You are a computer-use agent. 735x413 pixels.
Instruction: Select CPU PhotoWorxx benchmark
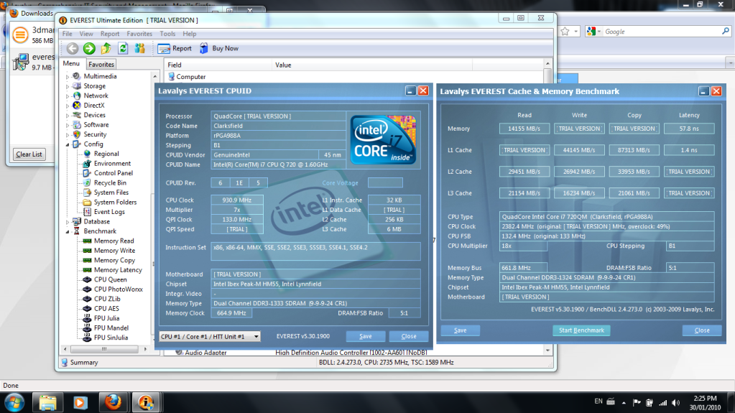[x=118, y=289]
